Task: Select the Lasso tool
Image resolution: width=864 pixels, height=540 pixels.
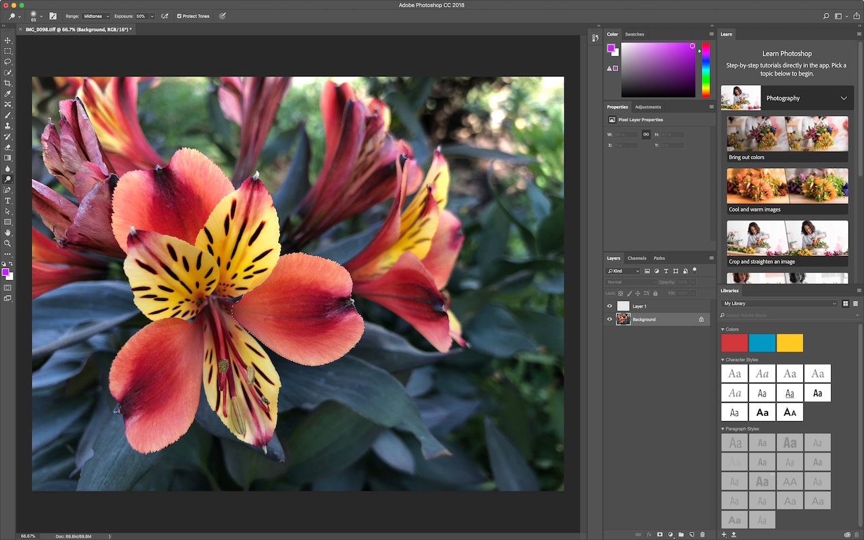Action: 8,61
